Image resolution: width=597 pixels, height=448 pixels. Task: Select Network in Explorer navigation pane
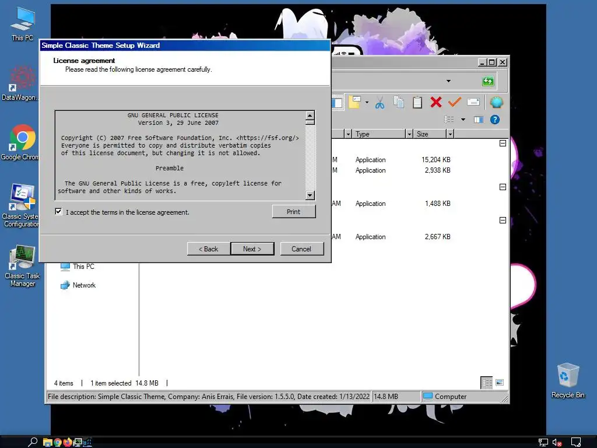(78, 285)
